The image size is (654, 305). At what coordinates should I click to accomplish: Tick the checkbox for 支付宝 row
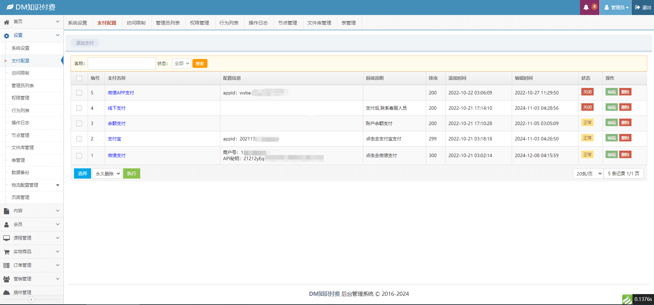point(79,139)
